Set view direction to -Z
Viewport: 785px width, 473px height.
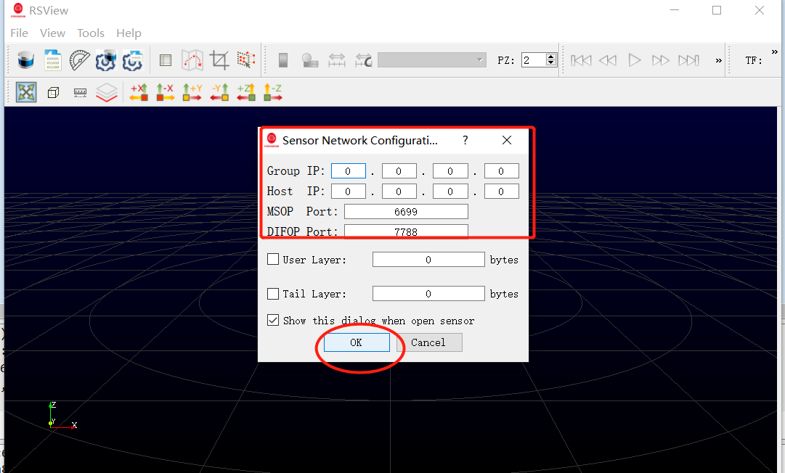(273, 93)
